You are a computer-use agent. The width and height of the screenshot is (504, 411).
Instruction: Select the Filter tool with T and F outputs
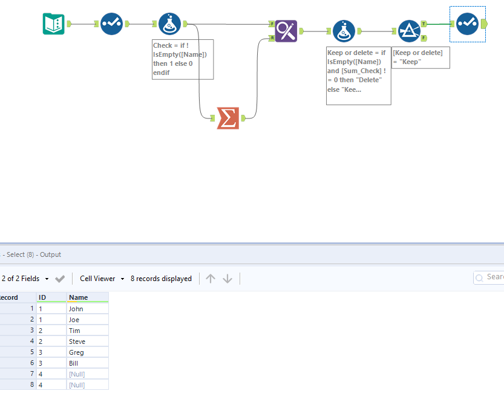(x=410, y=28)
